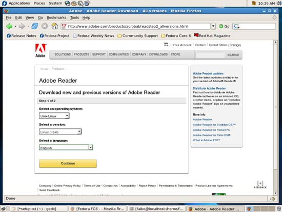The width and height of the screenshot is (282, 212).
Task: Open What is Adobe PDF link
Action: pyautogui.click(x=206, y=140)
